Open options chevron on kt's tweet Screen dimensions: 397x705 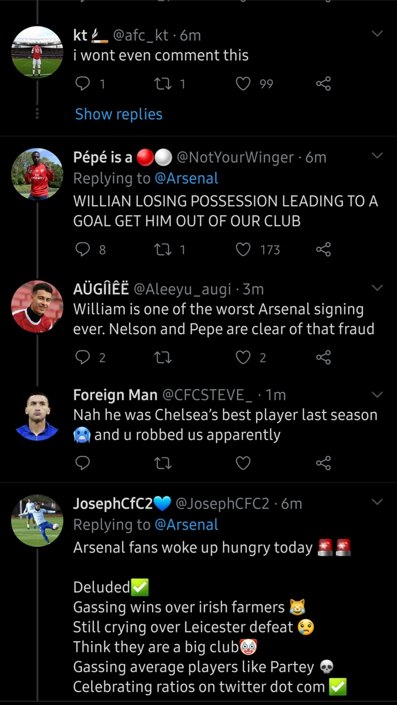pos(377,34)
